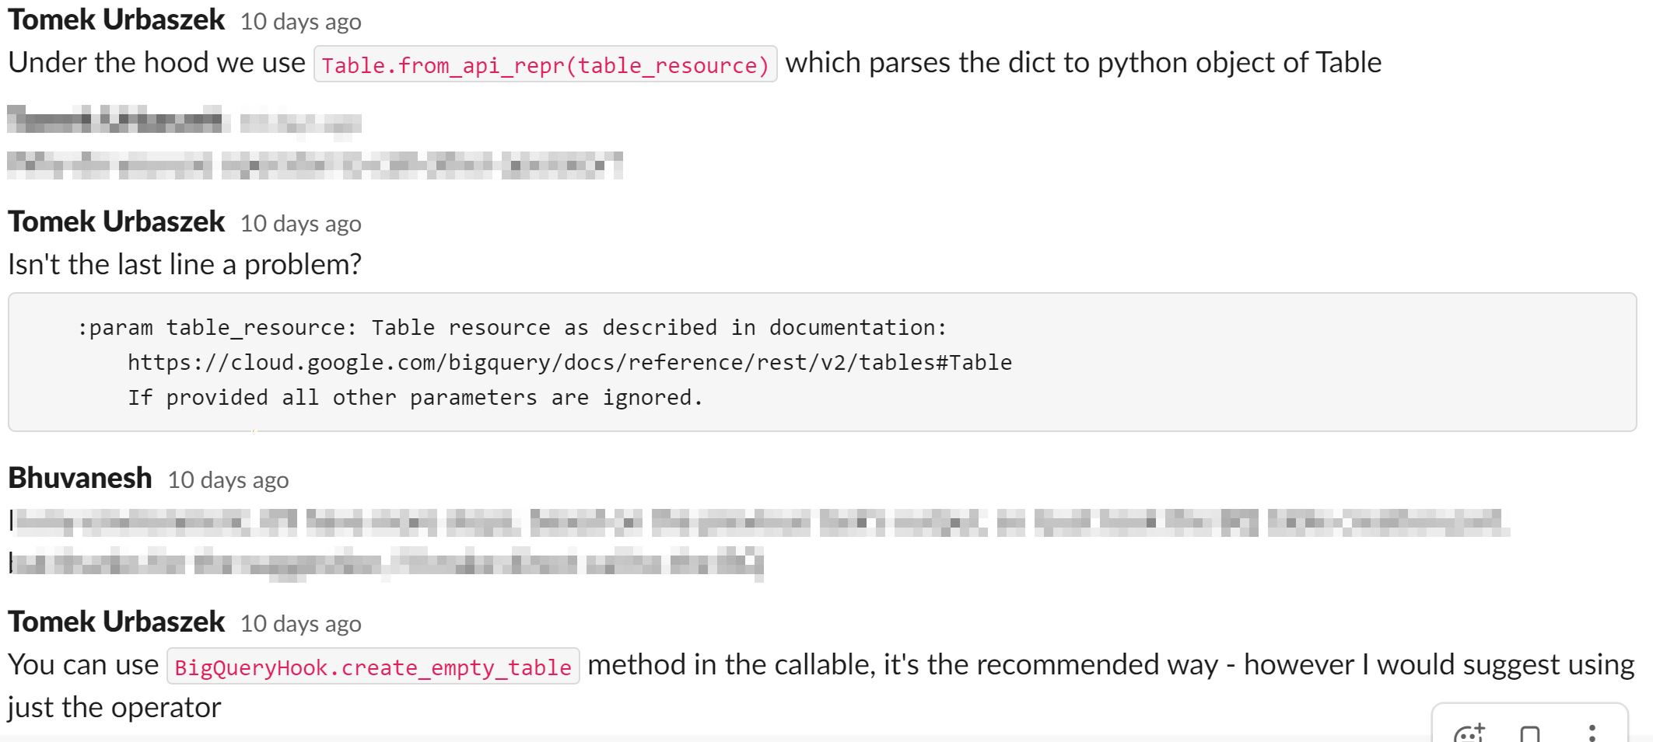Click the blurred timestamp of the second message
1653x742 pixels.
tap(300, 124)
